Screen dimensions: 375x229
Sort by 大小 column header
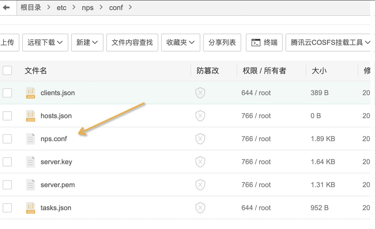click(319, 71)
